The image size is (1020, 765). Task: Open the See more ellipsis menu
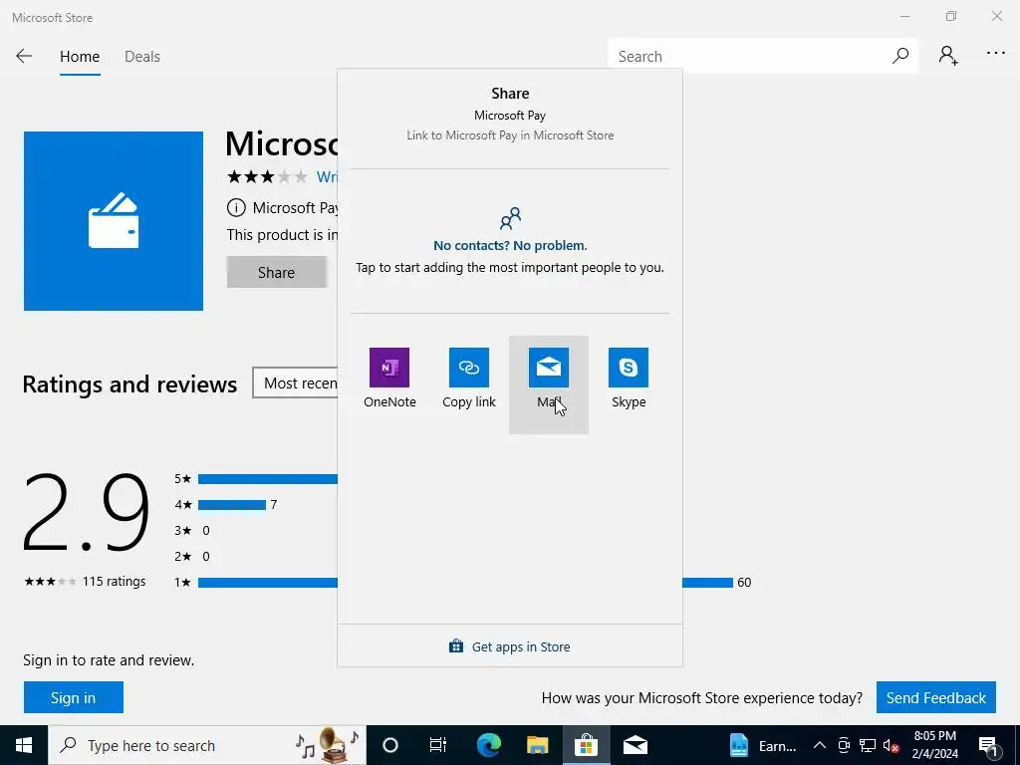[x=995, y=54]
